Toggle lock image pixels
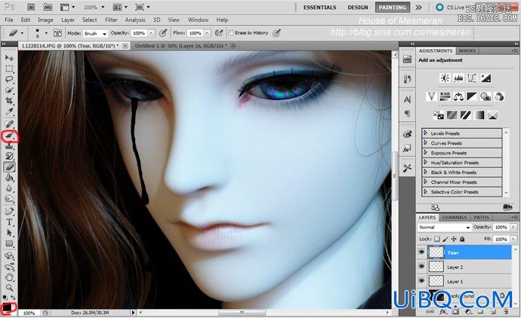The height and width of the screenshot is (318, 521). 445,239
